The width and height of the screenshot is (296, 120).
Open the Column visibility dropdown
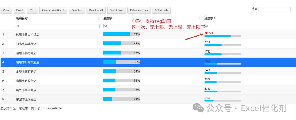coord(53,10)
